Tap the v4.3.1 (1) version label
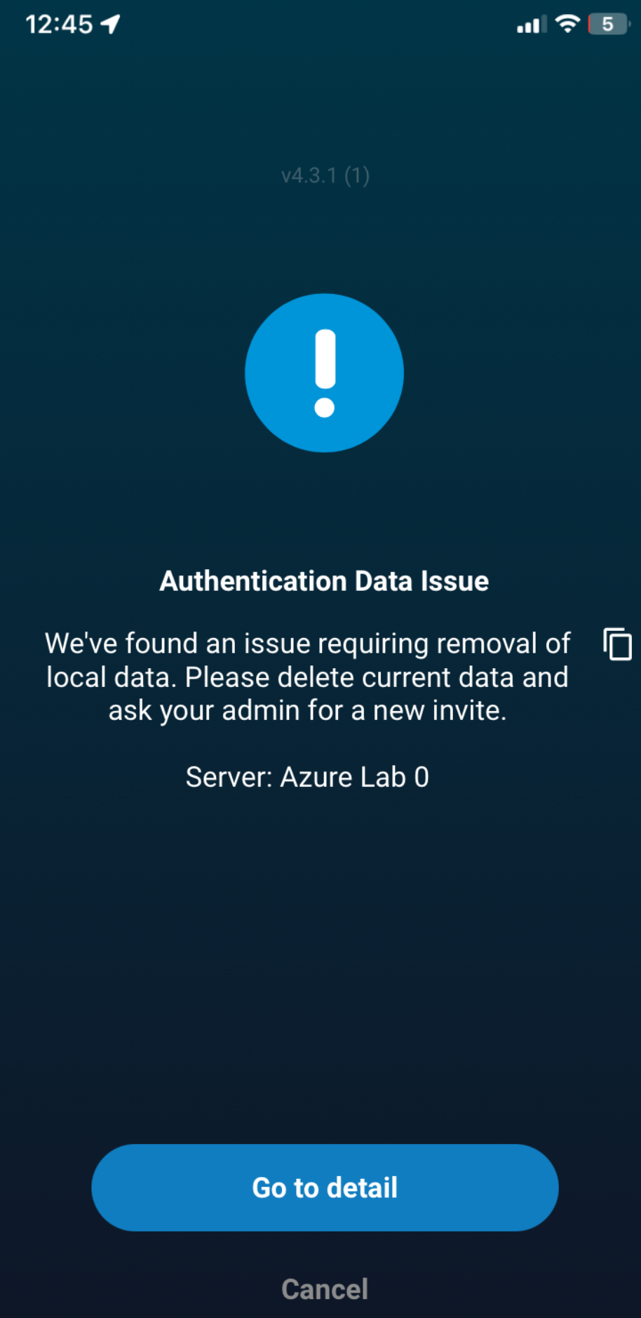 [x=325, y=175]
